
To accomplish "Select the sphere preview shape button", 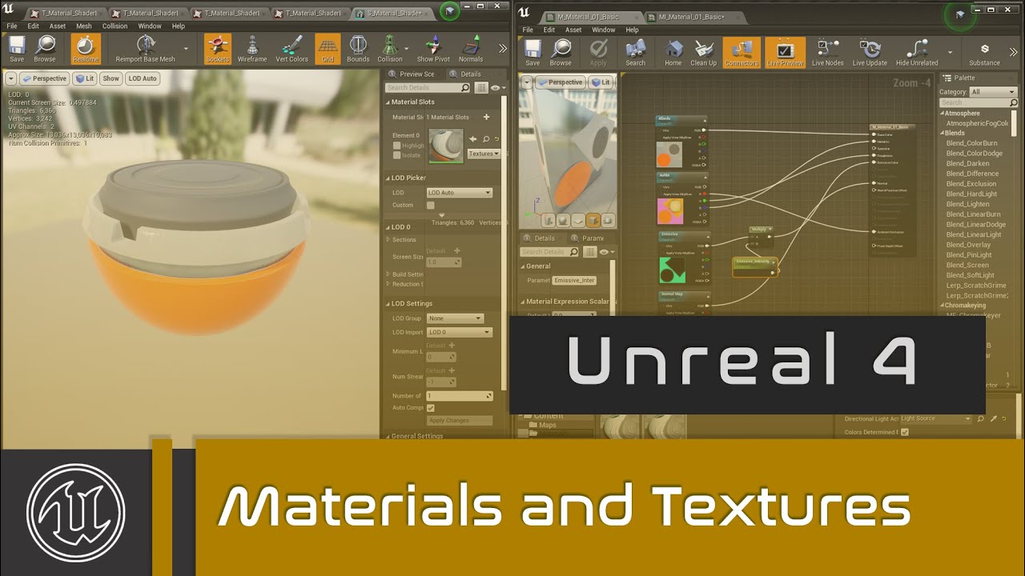I will pos(563,220).
